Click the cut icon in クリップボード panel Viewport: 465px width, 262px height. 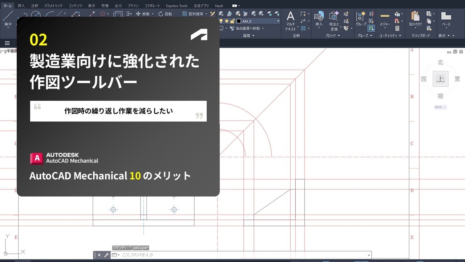pyautogui.click(x=429, y=14)
